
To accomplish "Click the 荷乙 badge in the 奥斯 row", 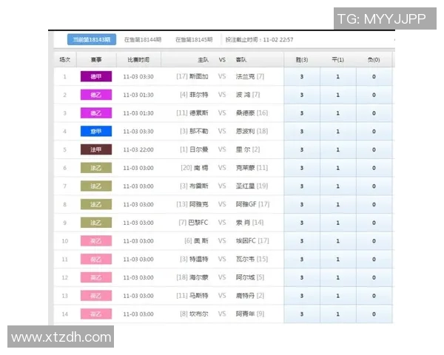I will coord(96,241).
